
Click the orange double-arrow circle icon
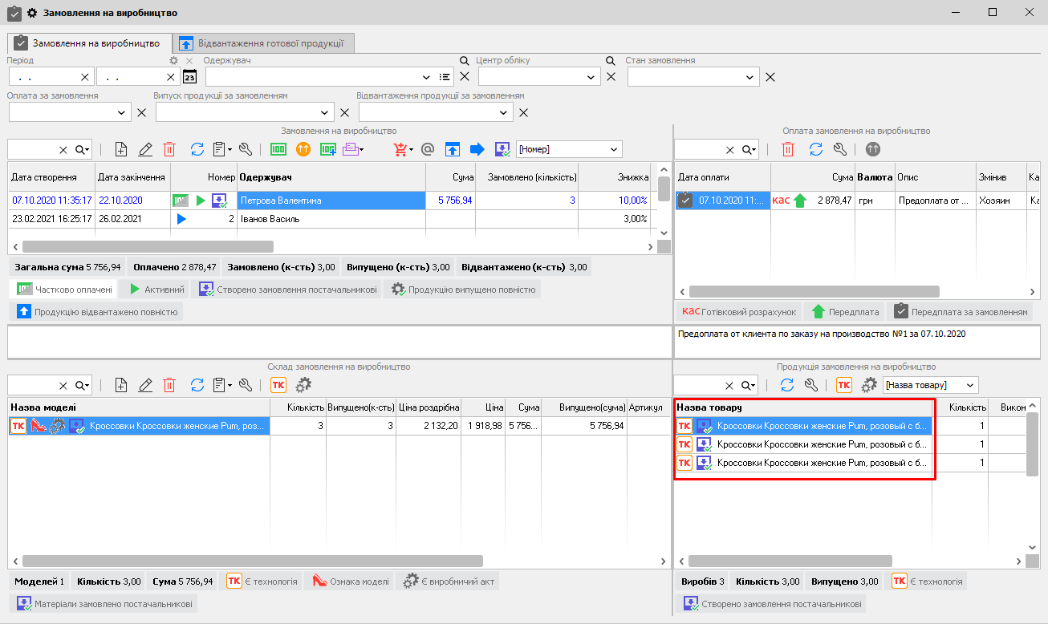303,149
